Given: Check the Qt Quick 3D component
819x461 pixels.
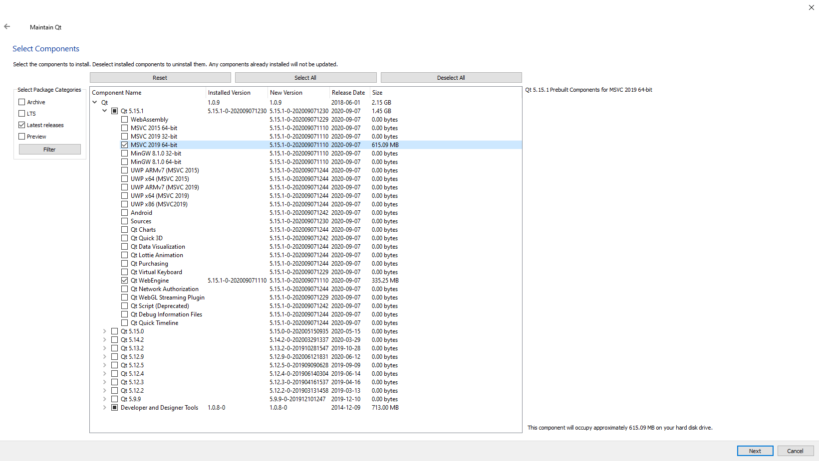Looking at the screenshot, I should point(125,238).
